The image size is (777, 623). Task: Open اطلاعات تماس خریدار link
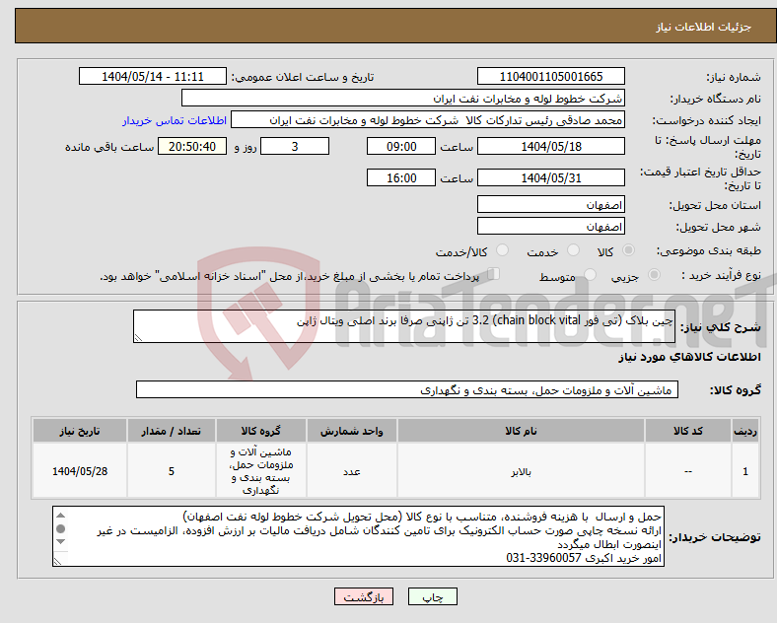click(175, 120)
